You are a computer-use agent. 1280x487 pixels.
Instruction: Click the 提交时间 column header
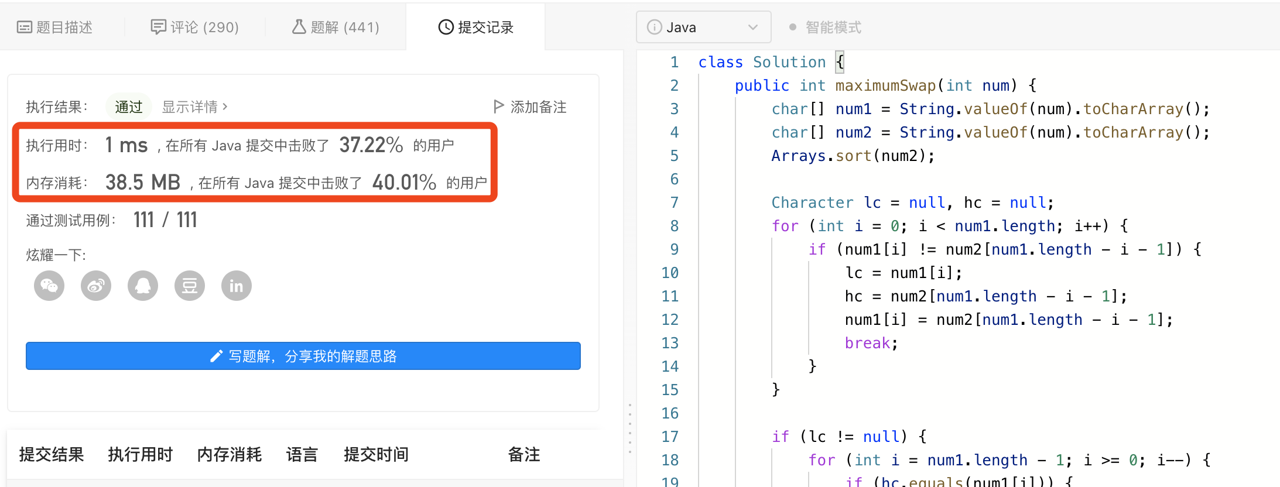(x=377, y=454)
